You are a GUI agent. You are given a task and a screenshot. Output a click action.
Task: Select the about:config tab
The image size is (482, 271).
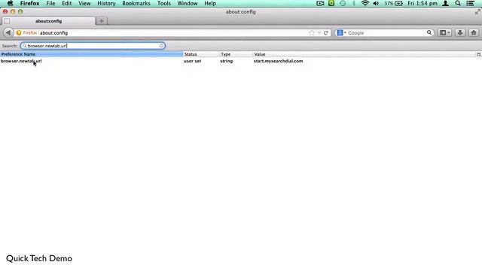coord(48,21)
